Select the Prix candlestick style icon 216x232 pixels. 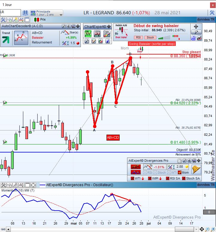click(x=36, y=20)
